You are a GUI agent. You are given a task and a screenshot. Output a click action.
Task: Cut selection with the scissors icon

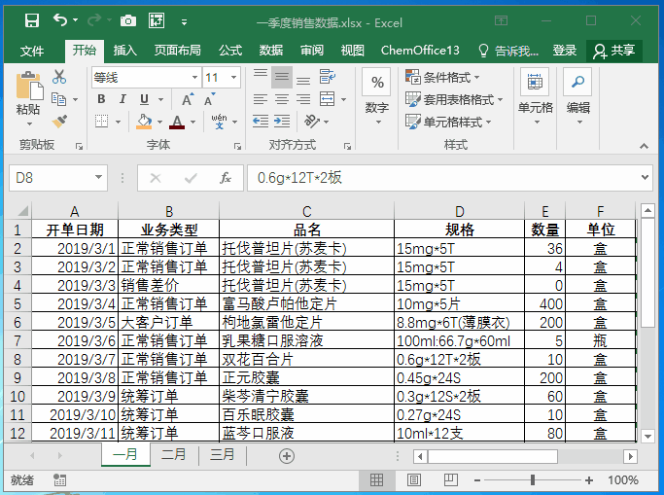tap(59, 77)
